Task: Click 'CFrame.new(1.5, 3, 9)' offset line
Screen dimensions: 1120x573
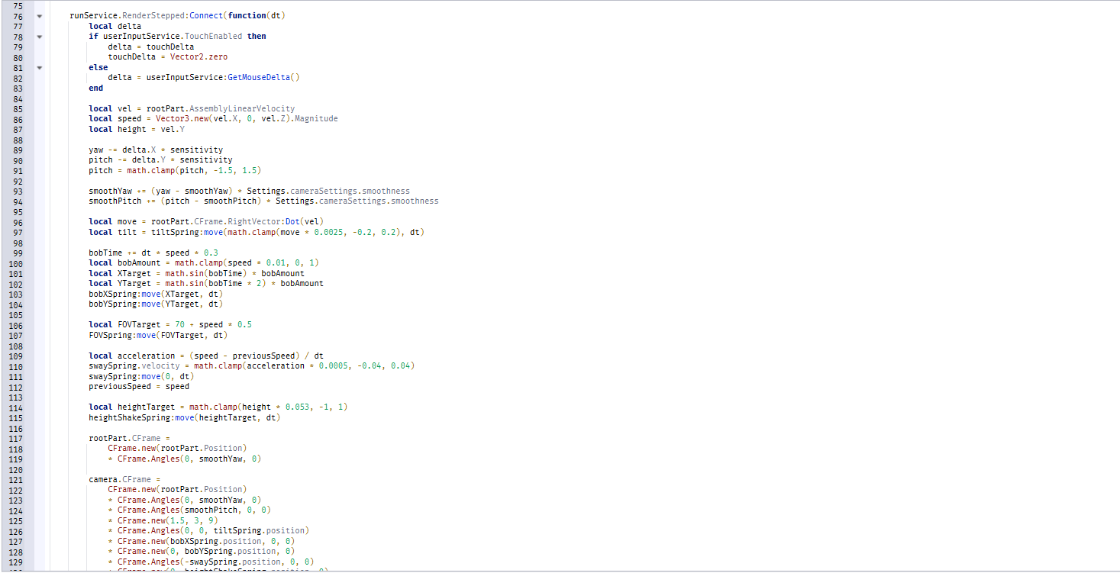Action: pos(167,520)
